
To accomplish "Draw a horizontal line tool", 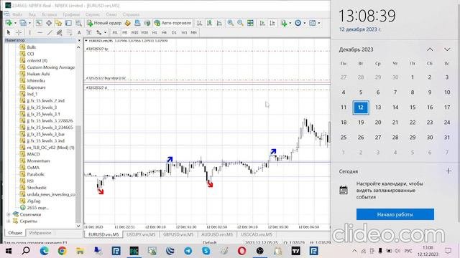I will [40, 32].
